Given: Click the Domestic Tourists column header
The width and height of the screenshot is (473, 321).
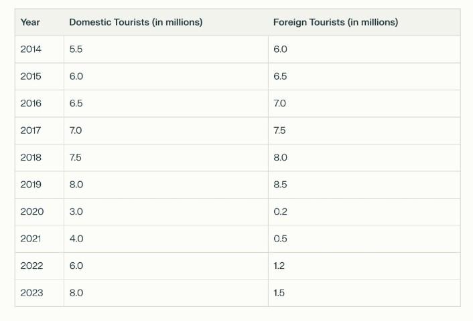Looking at the screenshot, I should (135, 22).
